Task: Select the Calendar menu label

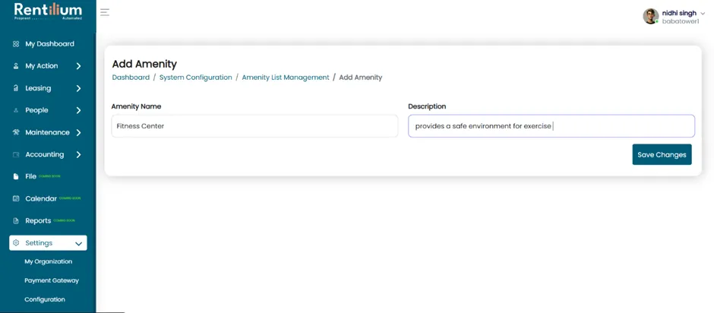Action: coord(41,198)
